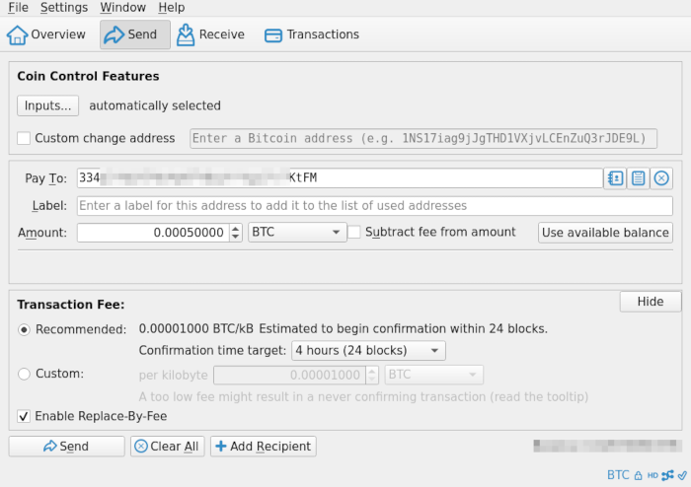The width and height of the screenshot is (691, 487).
Task: Hide the transaction fee settings
Action: [650, 302]
